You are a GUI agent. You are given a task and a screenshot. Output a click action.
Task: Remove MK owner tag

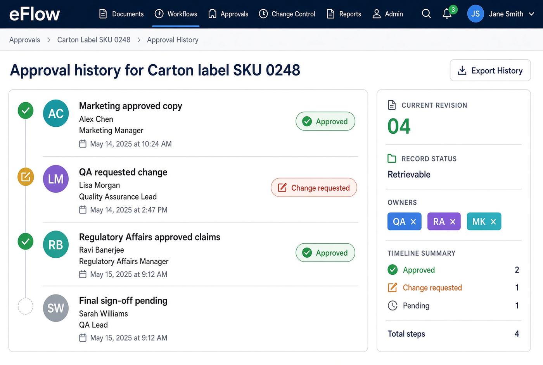(493, 222)
